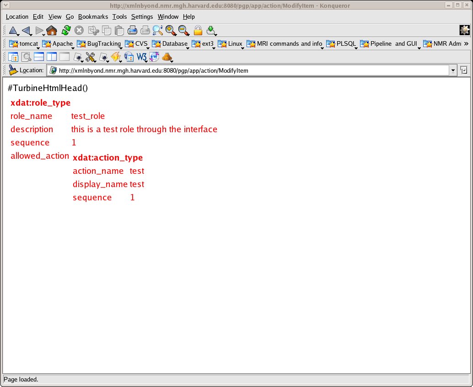Click the Print icon
Viewport: 473px width, 387px height.
point(132,31)
